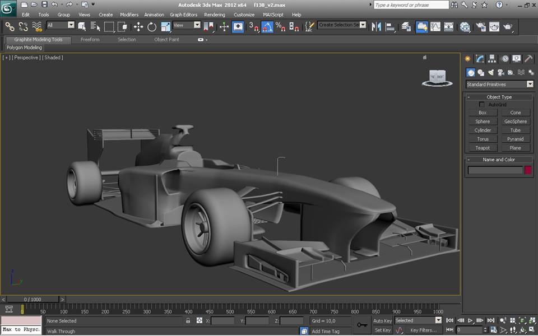Expand Polygon Modeling panel
This screenshot has height=336, width=538.
click(24, 47)
